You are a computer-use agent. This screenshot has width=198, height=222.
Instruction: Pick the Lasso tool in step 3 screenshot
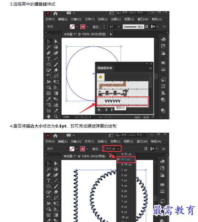tap(56, 47)
